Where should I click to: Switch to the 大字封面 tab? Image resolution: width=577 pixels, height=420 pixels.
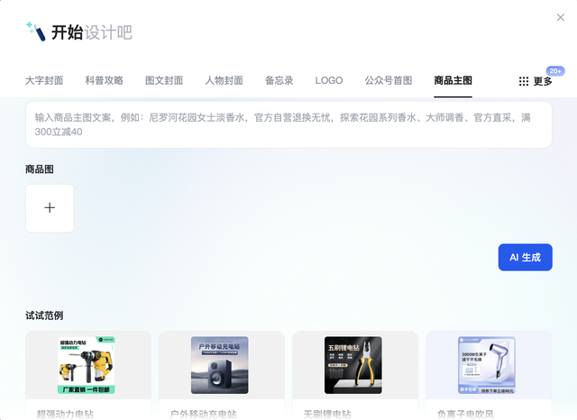(x=44, y=80)
